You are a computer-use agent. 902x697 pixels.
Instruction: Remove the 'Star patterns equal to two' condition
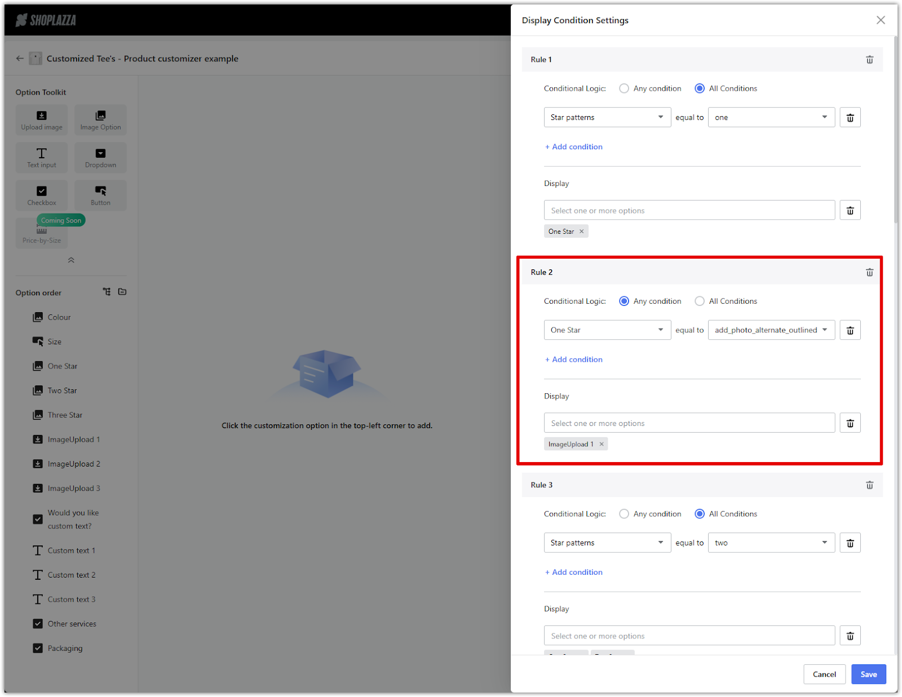(x=850, y=543)
